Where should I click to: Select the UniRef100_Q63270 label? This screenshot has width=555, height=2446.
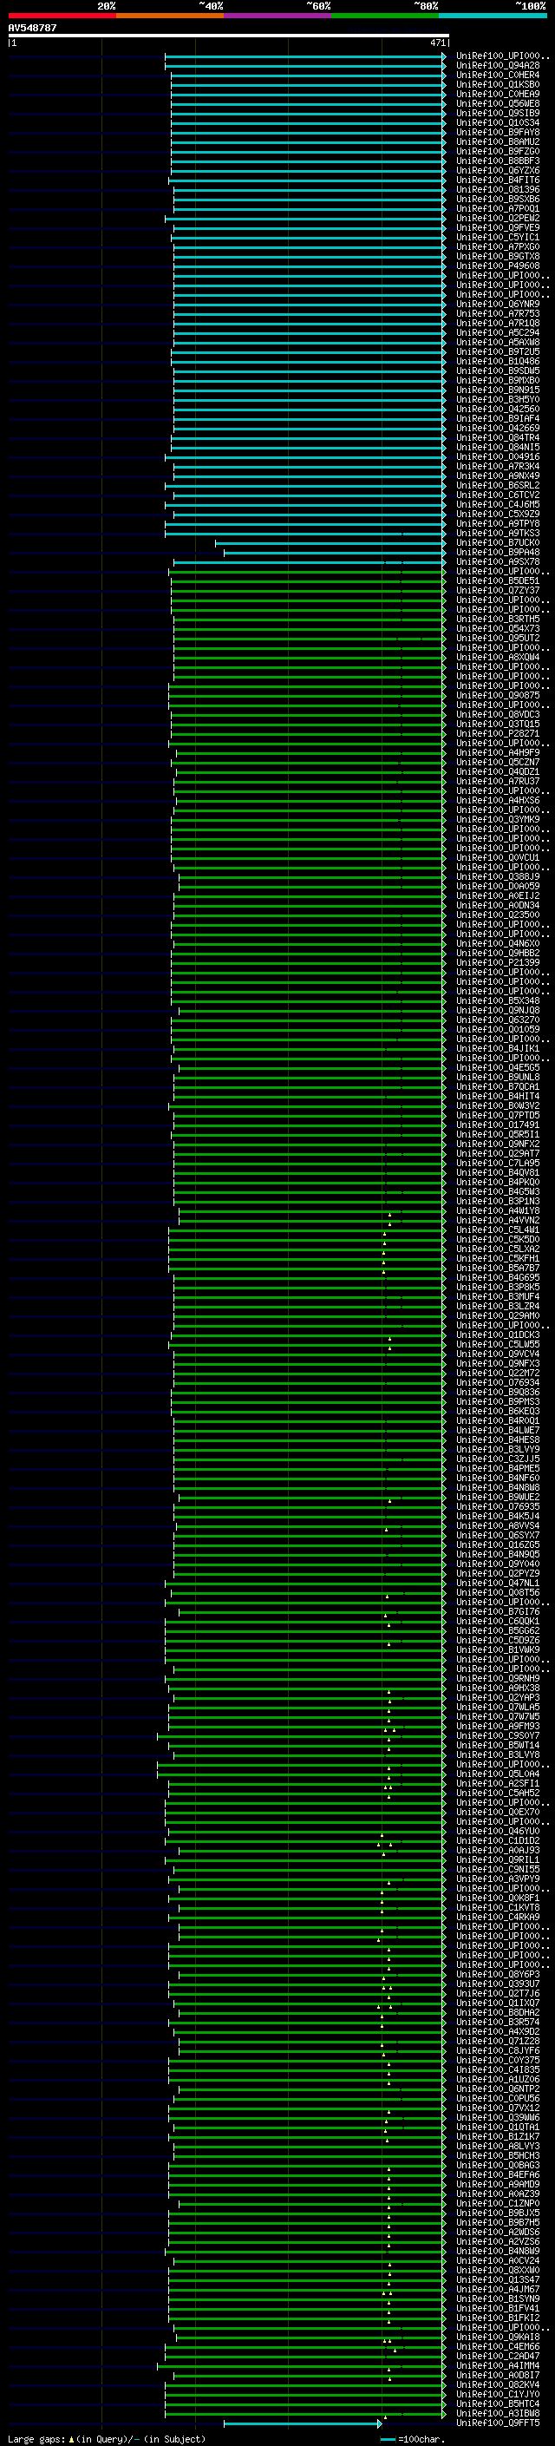498,1020
